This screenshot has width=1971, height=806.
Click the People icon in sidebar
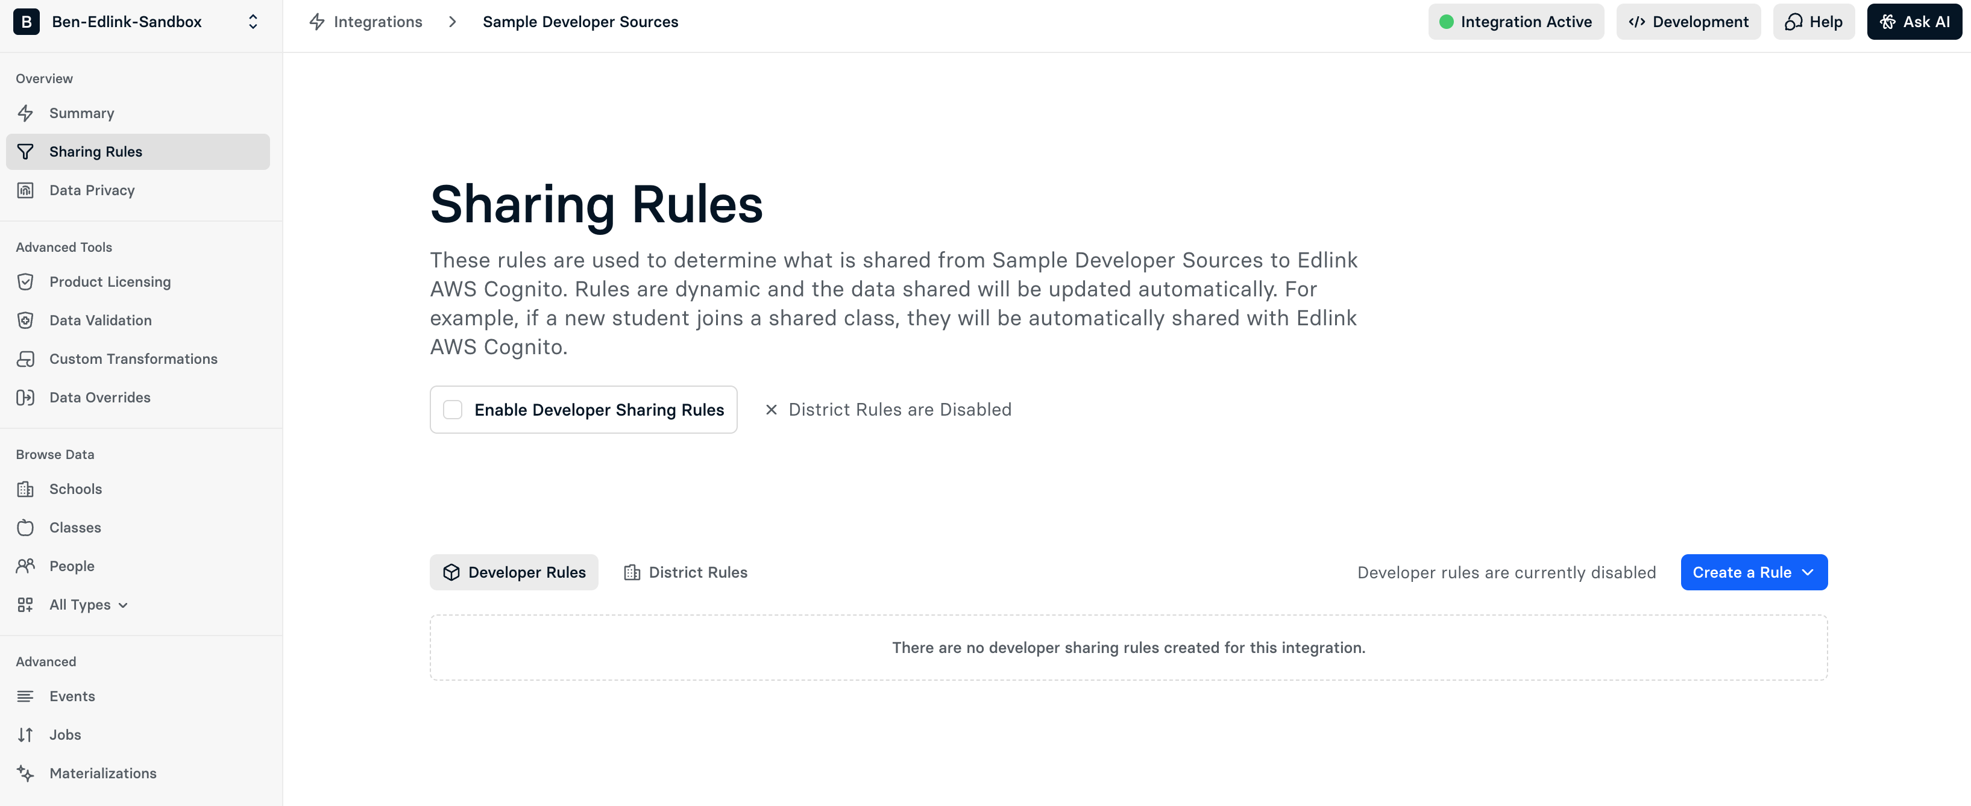tap(25, 566)
